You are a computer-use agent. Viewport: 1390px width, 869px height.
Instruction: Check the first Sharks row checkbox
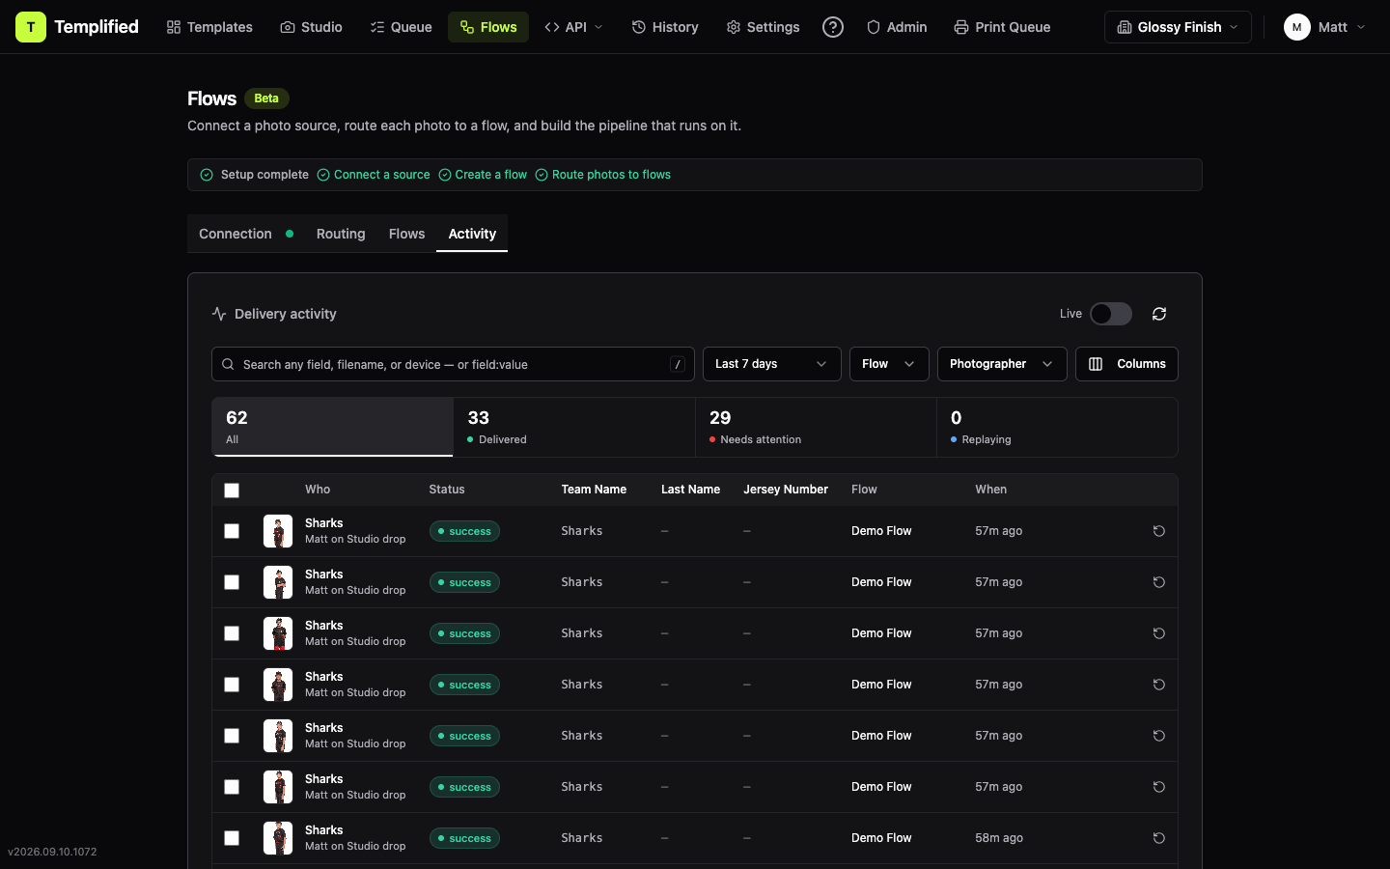tap(232, 531)
